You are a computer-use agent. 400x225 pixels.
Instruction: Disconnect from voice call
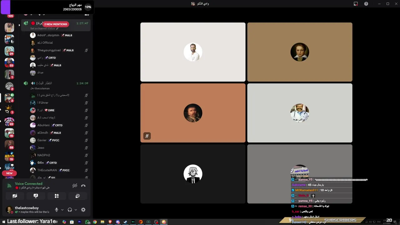[83, 185]
